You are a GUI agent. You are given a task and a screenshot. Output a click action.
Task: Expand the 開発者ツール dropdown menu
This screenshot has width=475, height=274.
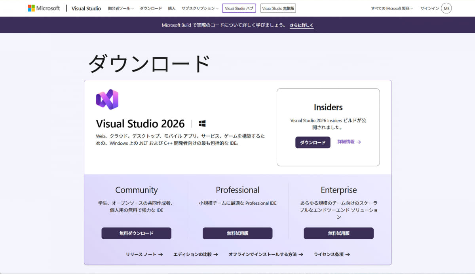121,8
